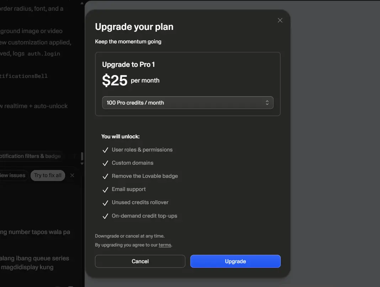Click the checkmark beside User roles & permissions
The image size is (380, 287).
coord(105,150)
